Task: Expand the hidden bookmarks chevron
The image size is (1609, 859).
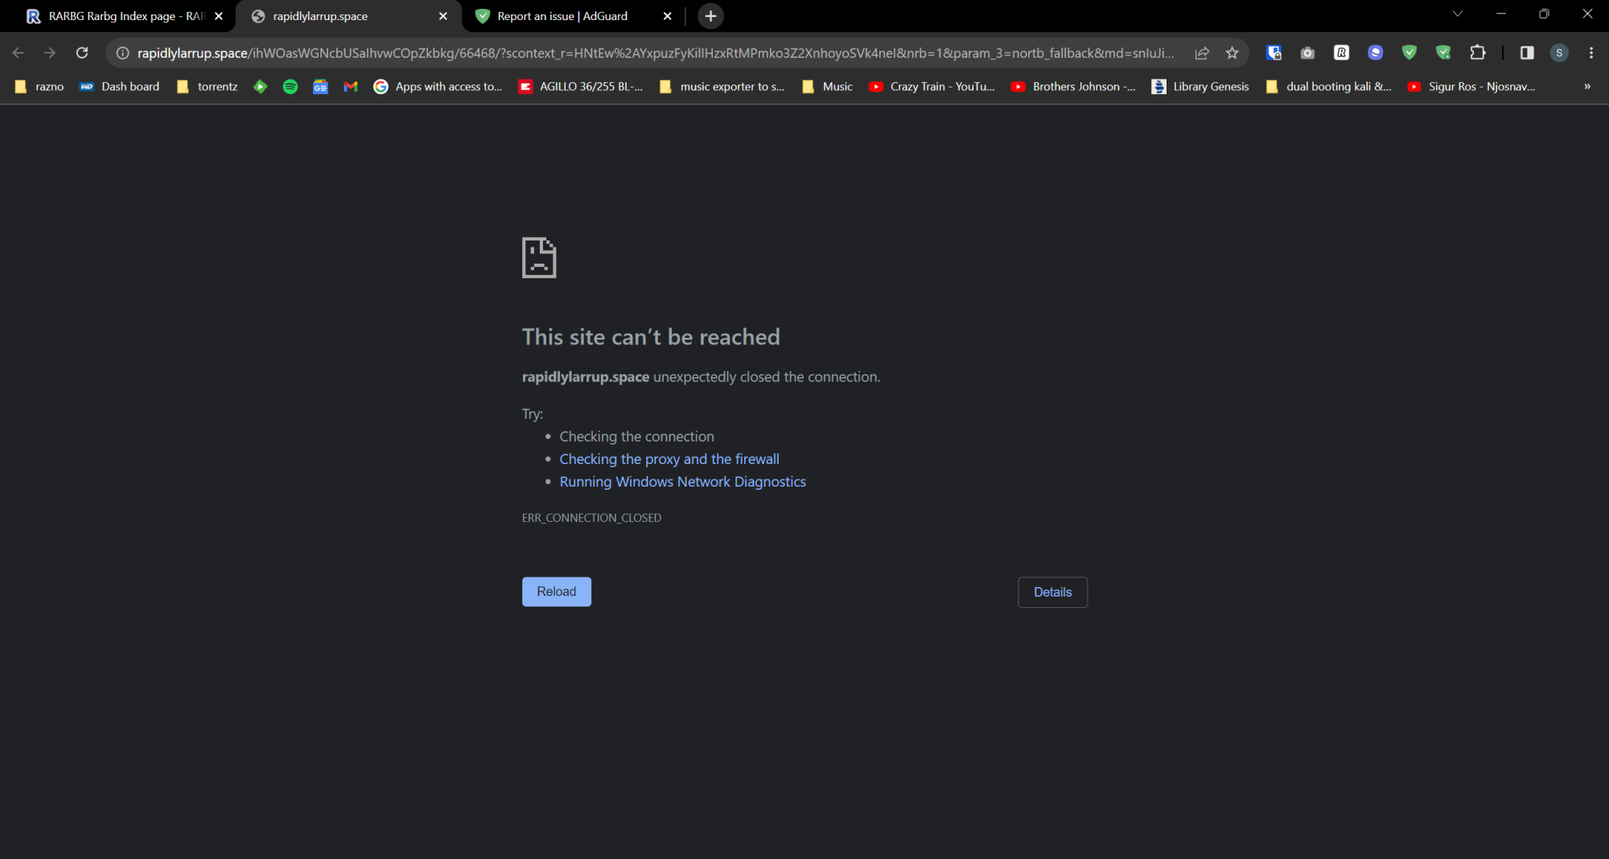Action: click(x=1586, y=86)
